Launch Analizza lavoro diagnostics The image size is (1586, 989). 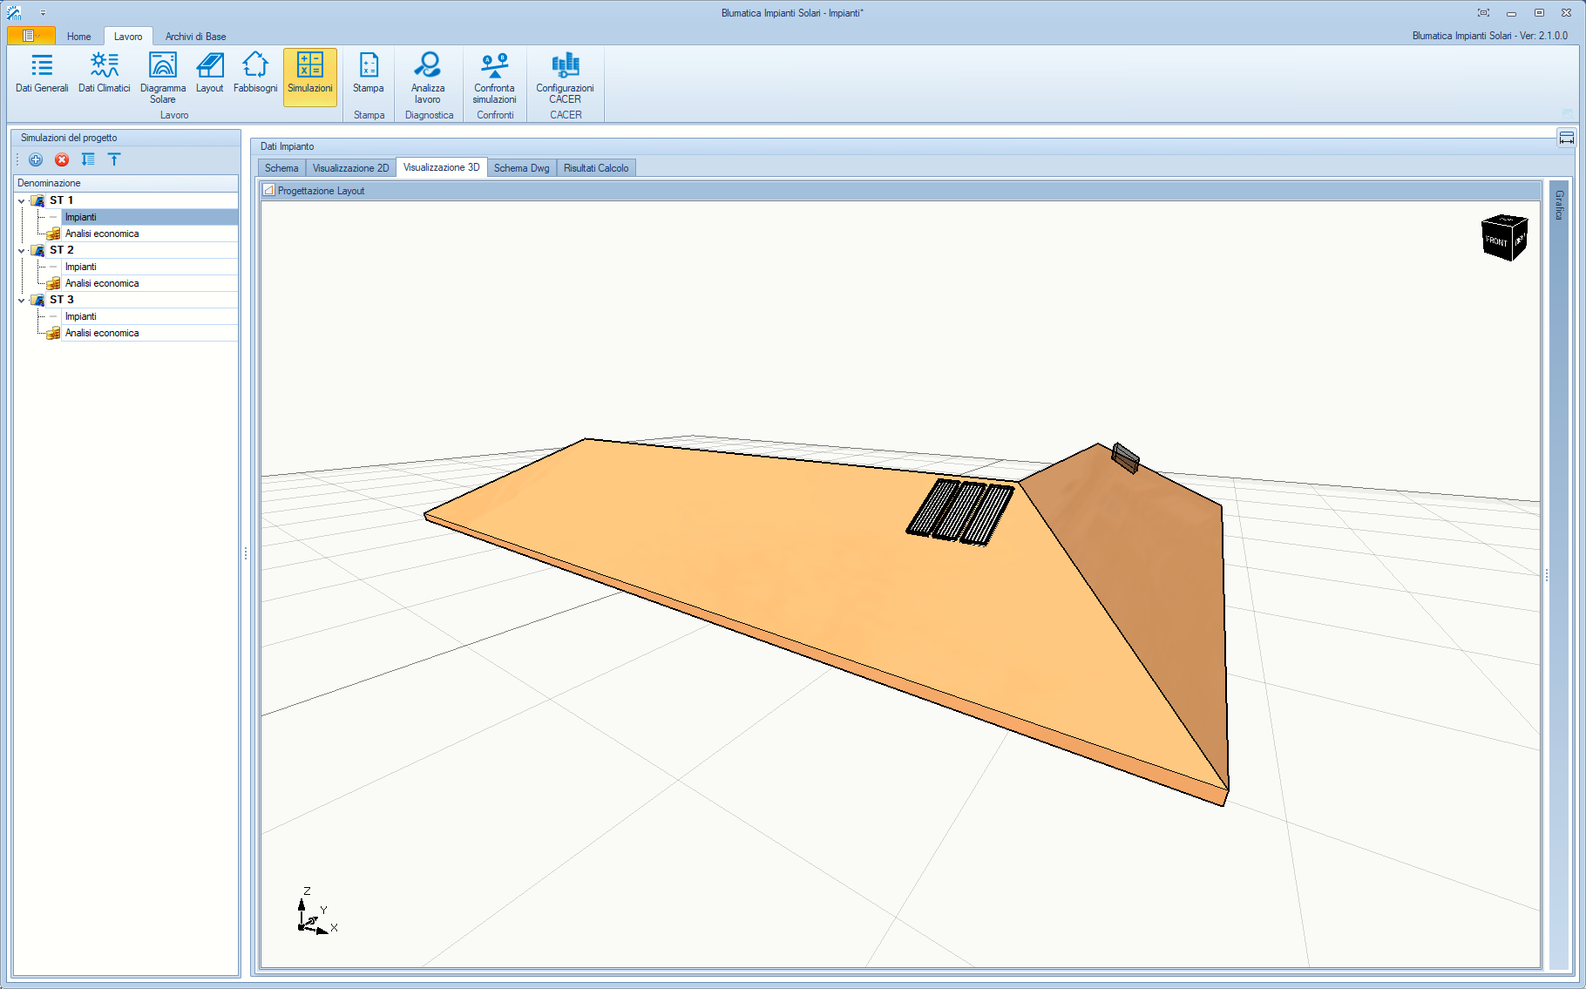point(428,75)
